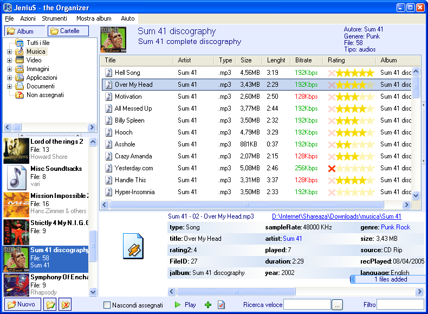Click the Sum 41 artist link
The width and height of the screenshot is (428, 314).
[x=293, y=239]
